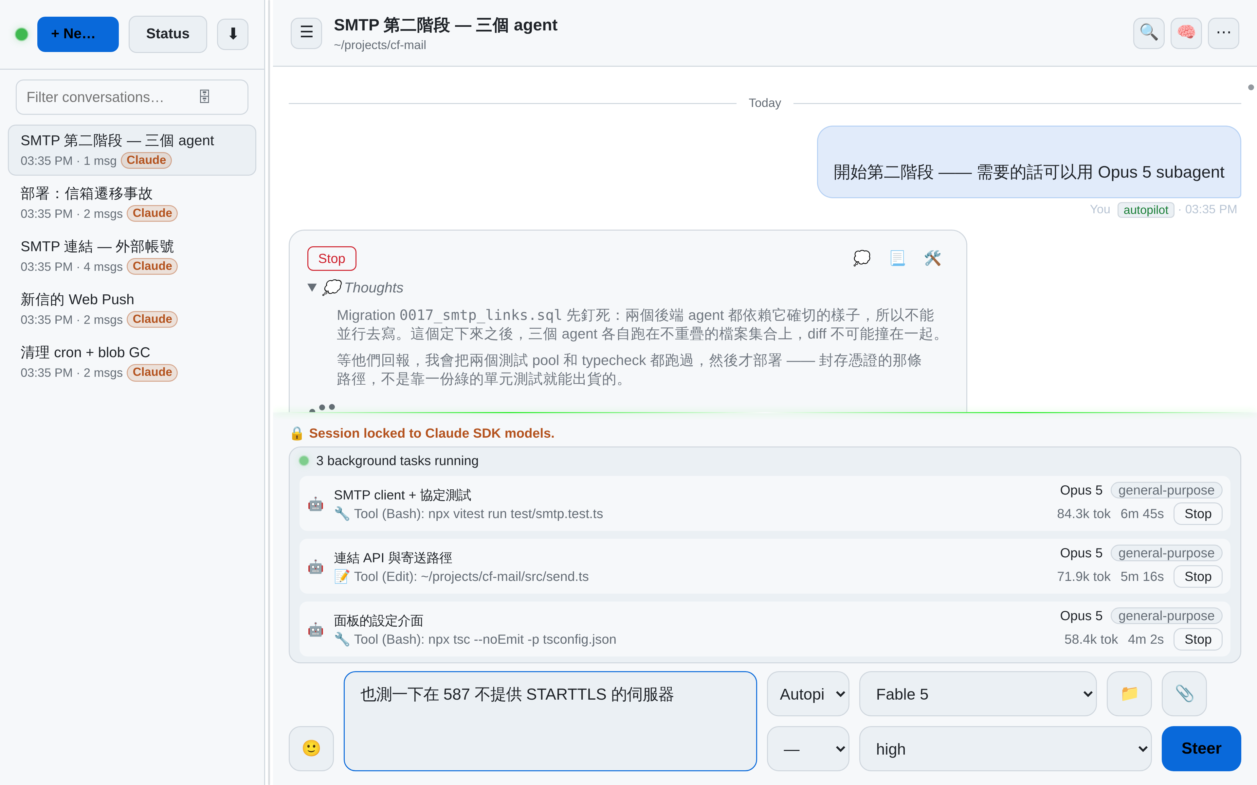The height and width of the screenshot is (785, 1257).
Task: Click the message text input box
Action: (550, 721)
